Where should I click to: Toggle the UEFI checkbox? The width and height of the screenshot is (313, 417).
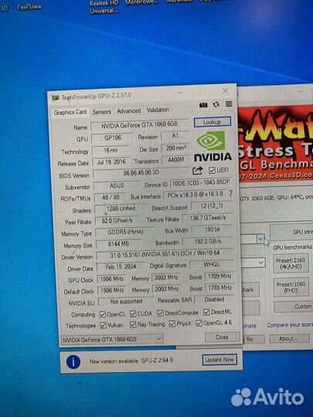[x=212, y=170]
